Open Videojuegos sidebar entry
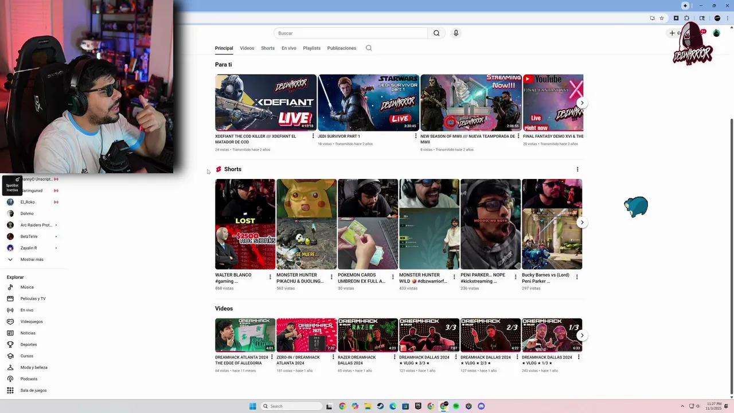 click(x=32, y=321)
